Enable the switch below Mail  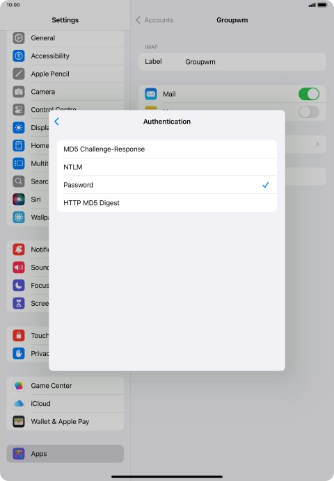309,112
